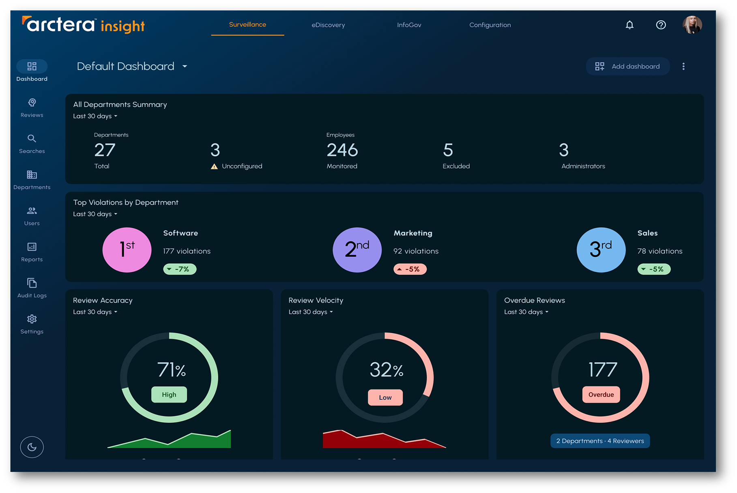Open the Reports sidebar icon
This screenshot has width=737, height=493.
pos(32,247)
